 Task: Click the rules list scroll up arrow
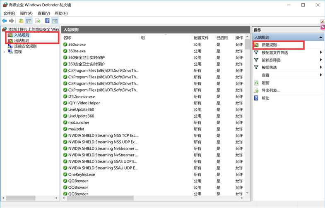(x=247, y=37)
